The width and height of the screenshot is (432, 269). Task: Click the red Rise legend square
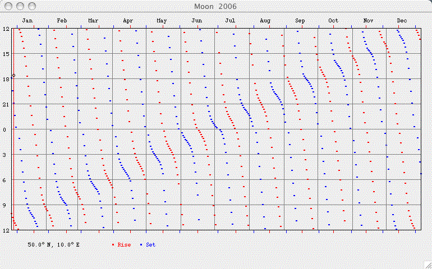tap(113, 245)
